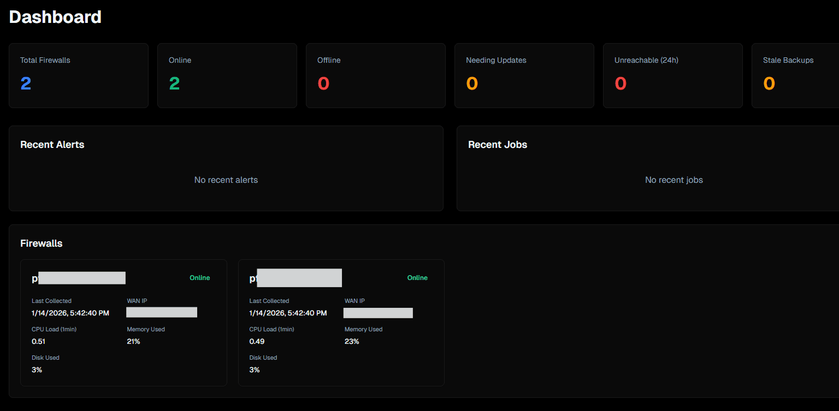Click the Recent Alerts panel heading

coord(52,145)
